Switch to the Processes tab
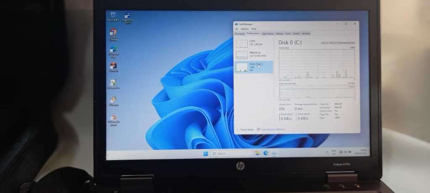Image resolution: width=430 pixels, height=193 pixels. point(240,33)
